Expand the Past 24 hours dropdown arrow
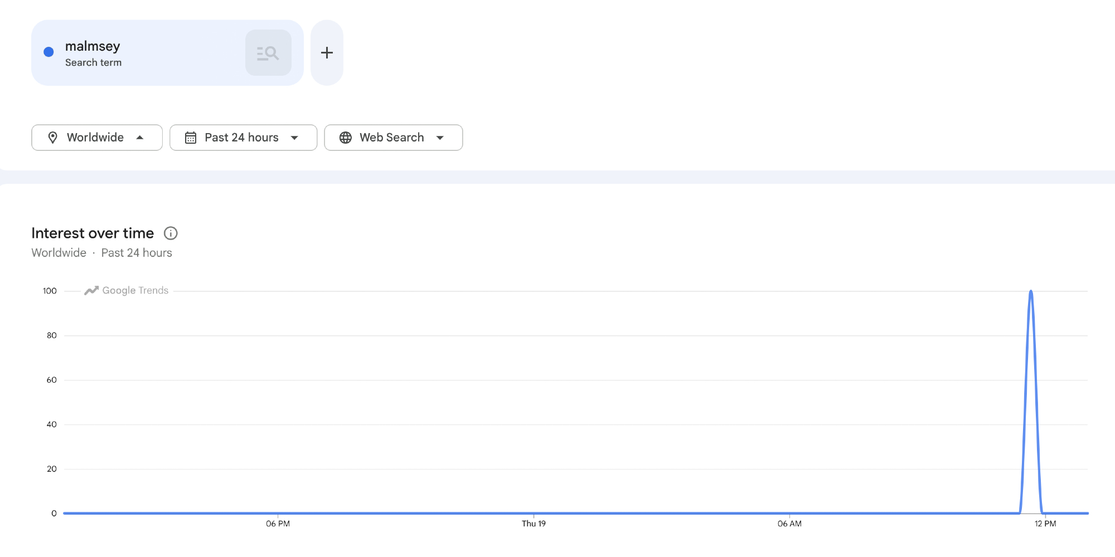Image resolution: width=1115 pixels, height=557 pixels. (294, 138)
